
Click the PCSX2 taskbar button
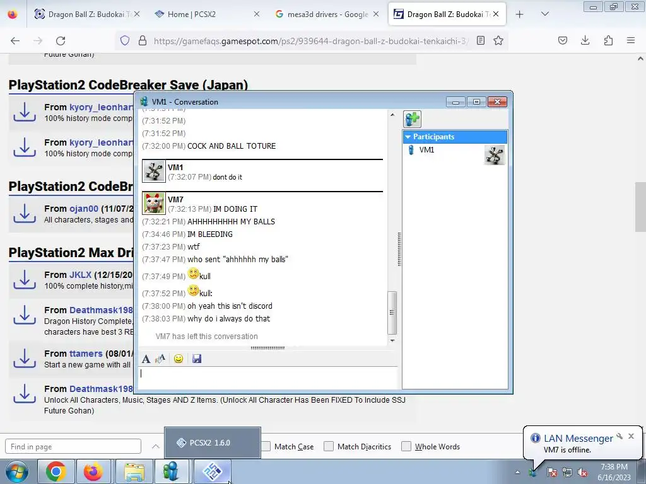(213, 471)
